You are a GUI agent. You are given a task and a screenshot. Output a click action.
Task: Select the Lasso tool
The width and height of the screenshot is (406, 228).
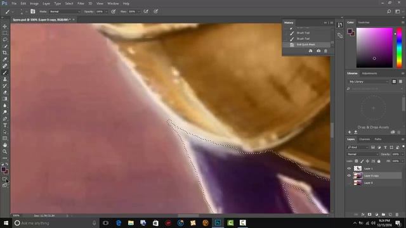[4, 39]
